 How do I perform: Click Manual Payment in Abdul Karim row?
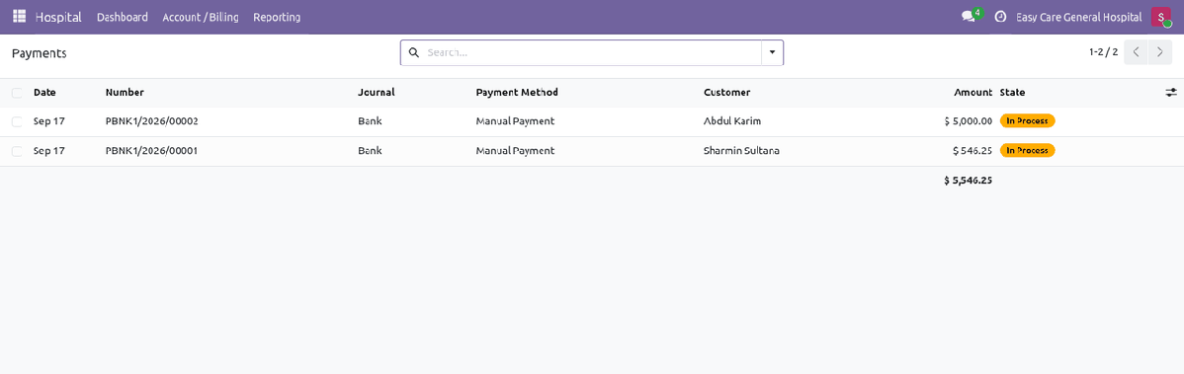(x=515, y=120)
